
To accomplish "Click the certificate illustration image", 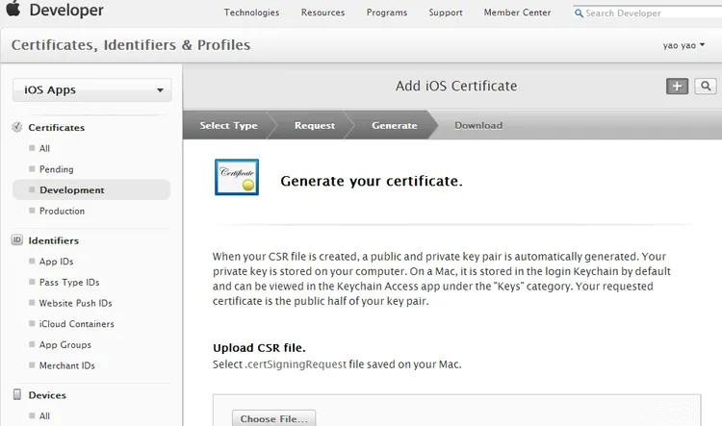I will coord(237,177).
